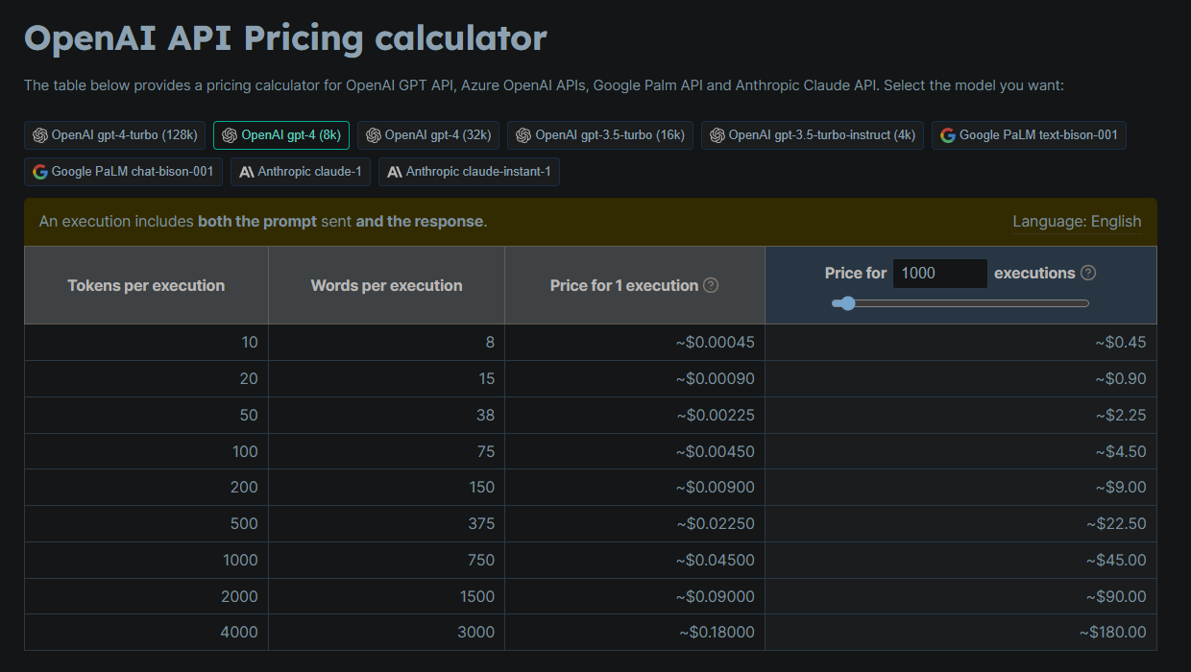Click help icon beside the executions label
This screenshot has width=1191, height=672.
click(1088, 273)
